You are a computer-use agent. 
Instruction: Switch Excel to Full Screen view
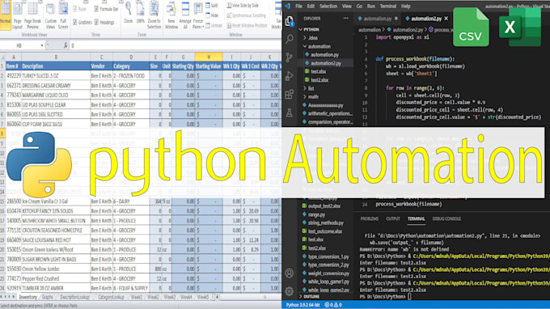63,15
